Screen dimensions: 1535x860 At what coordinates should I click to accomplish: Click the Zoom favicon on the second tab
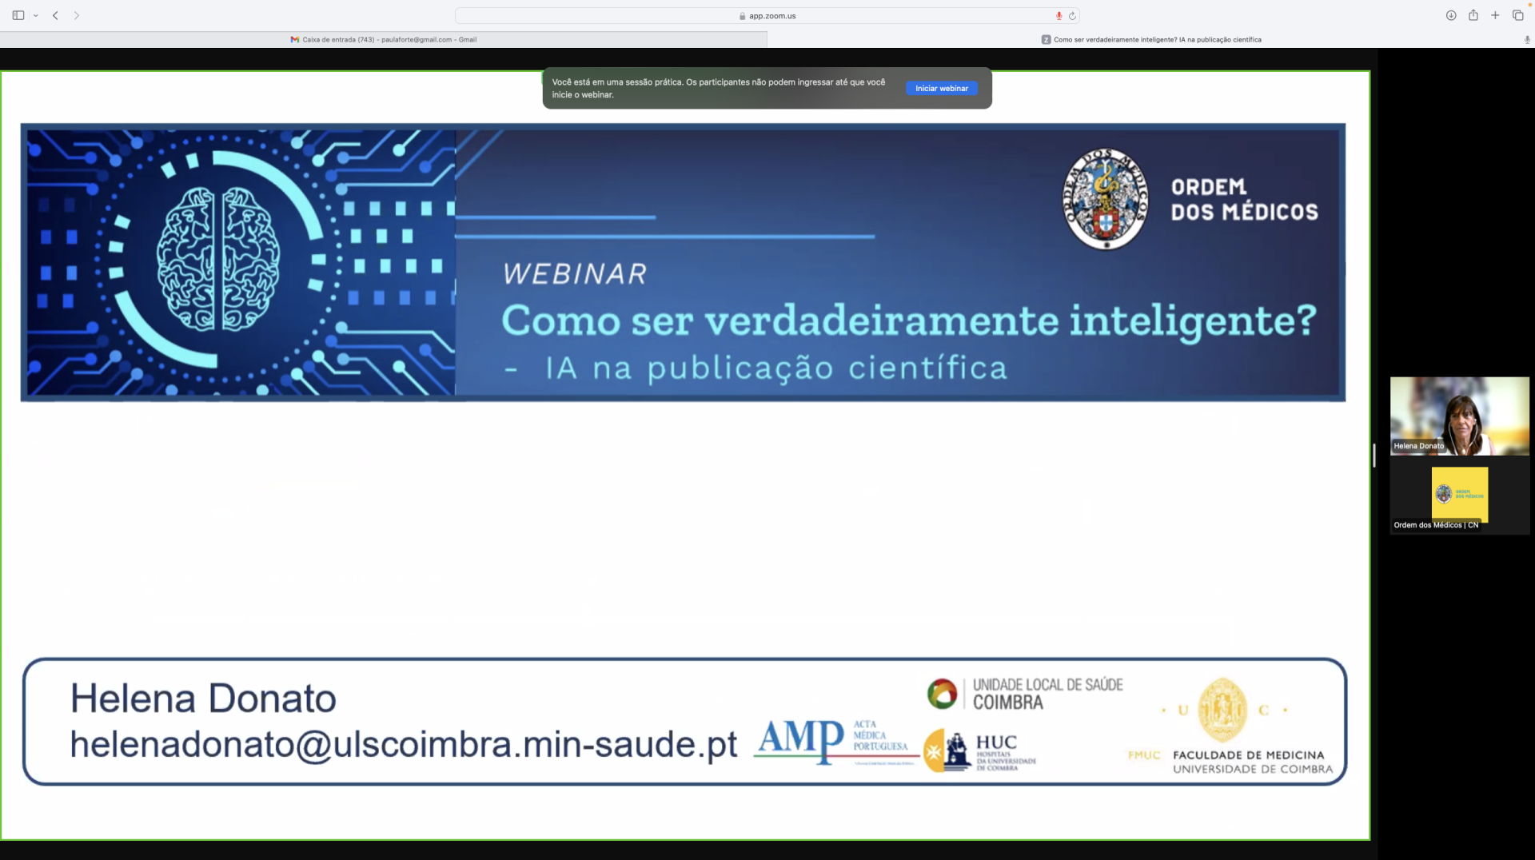pos(1046,39)
